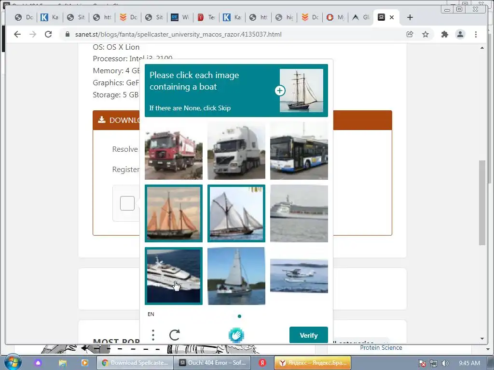Open the file explorer taskbar icon
494x370 pixels.
(63, 363)
